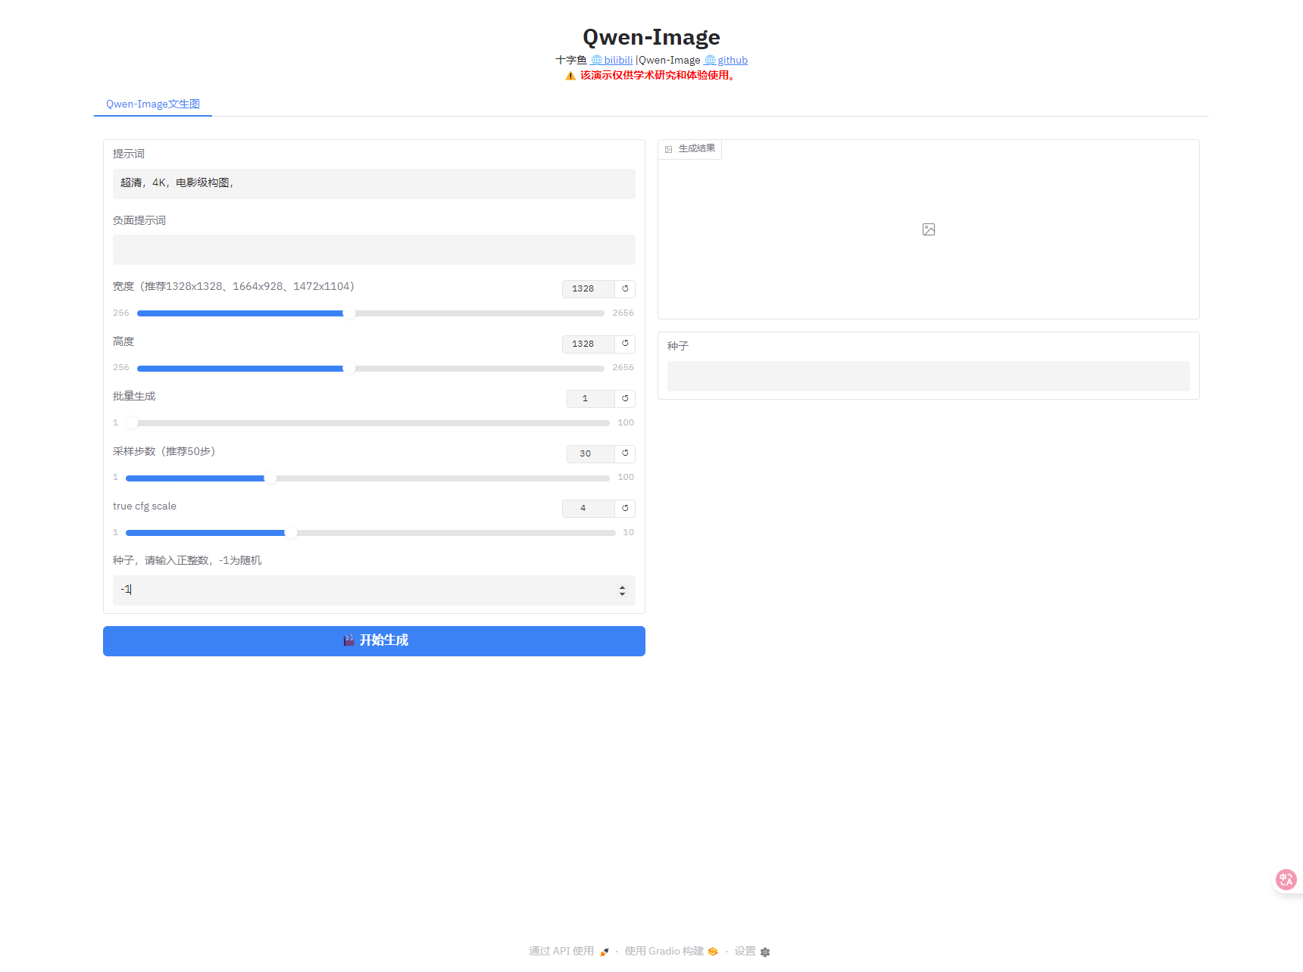Click the red notice 该演示仅供学术研究和体验使用
The width and height of the screenshot is (1303, 972).
[658, 76]
